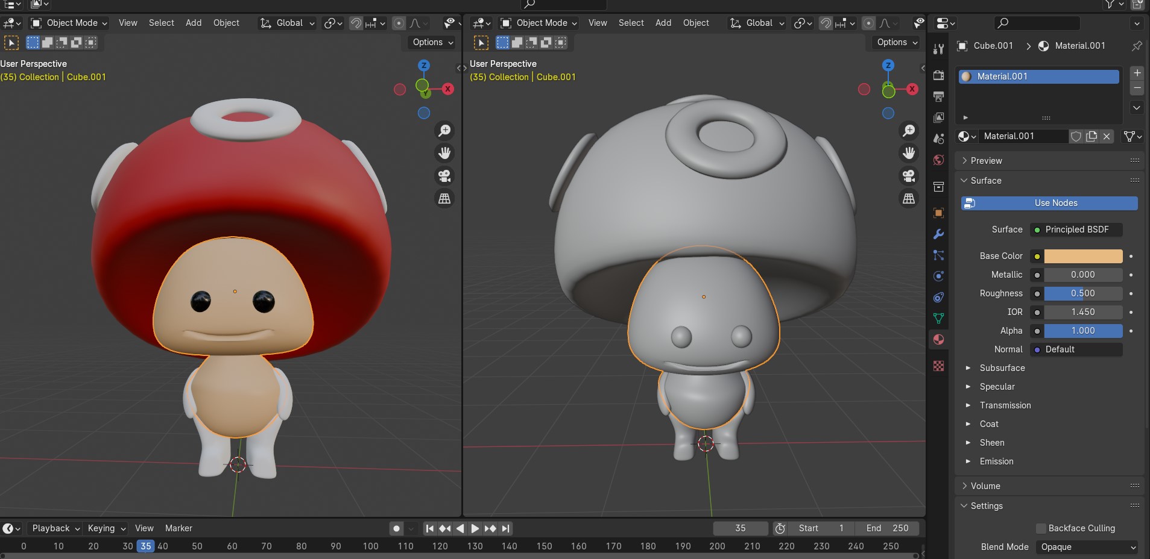1150x559 pixels.
Task: Enable the Backface Culling checkbox
Action: tap(1041, 528)
